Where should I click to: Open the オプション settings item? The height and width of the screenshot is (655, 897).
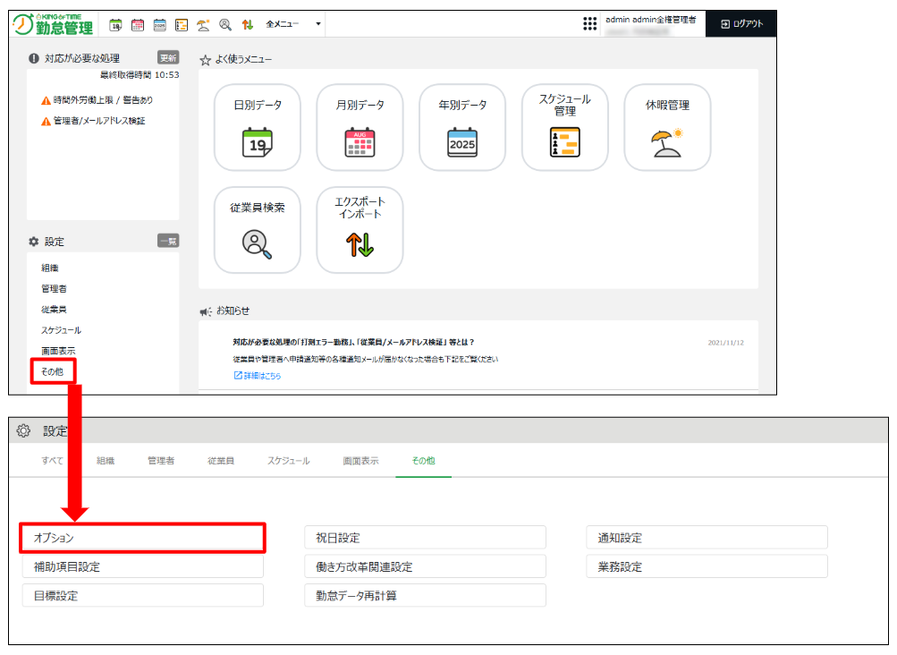tap(142, 538)
